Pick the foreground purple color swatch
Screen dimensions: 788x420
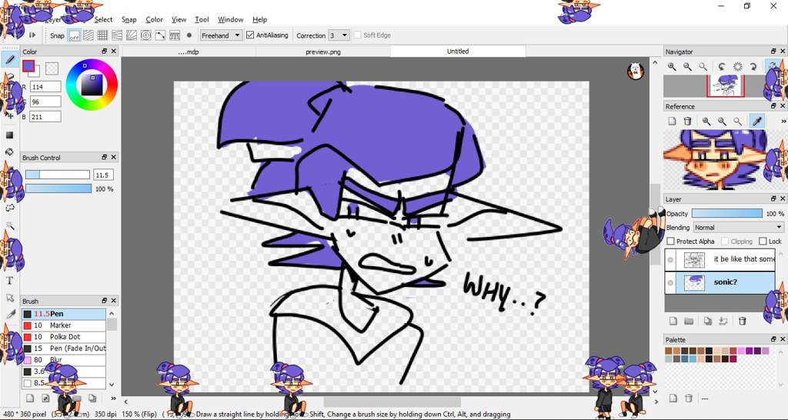(x=28, y=66)
